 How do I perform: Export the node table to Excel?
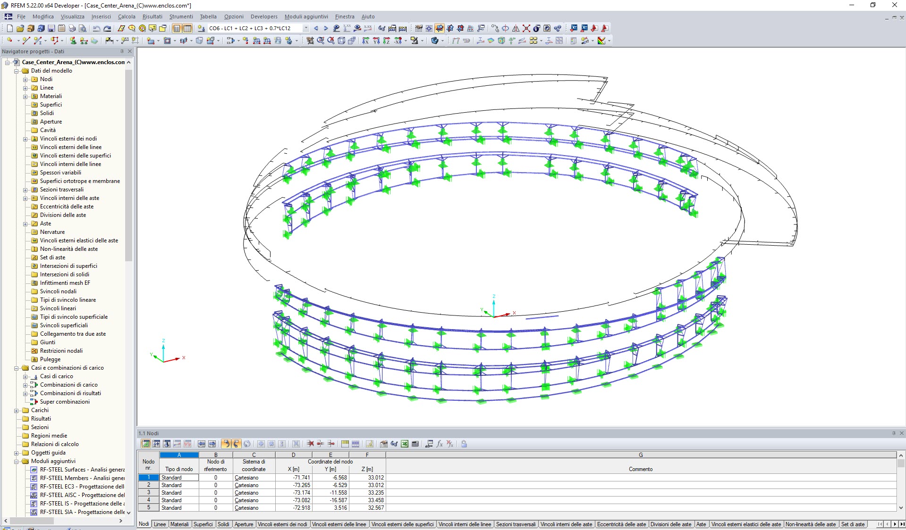click(404, 444)
